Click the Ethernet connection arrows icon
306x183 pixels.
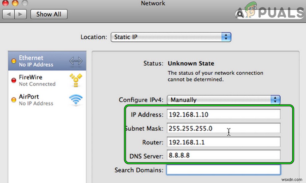pos(75,61)
